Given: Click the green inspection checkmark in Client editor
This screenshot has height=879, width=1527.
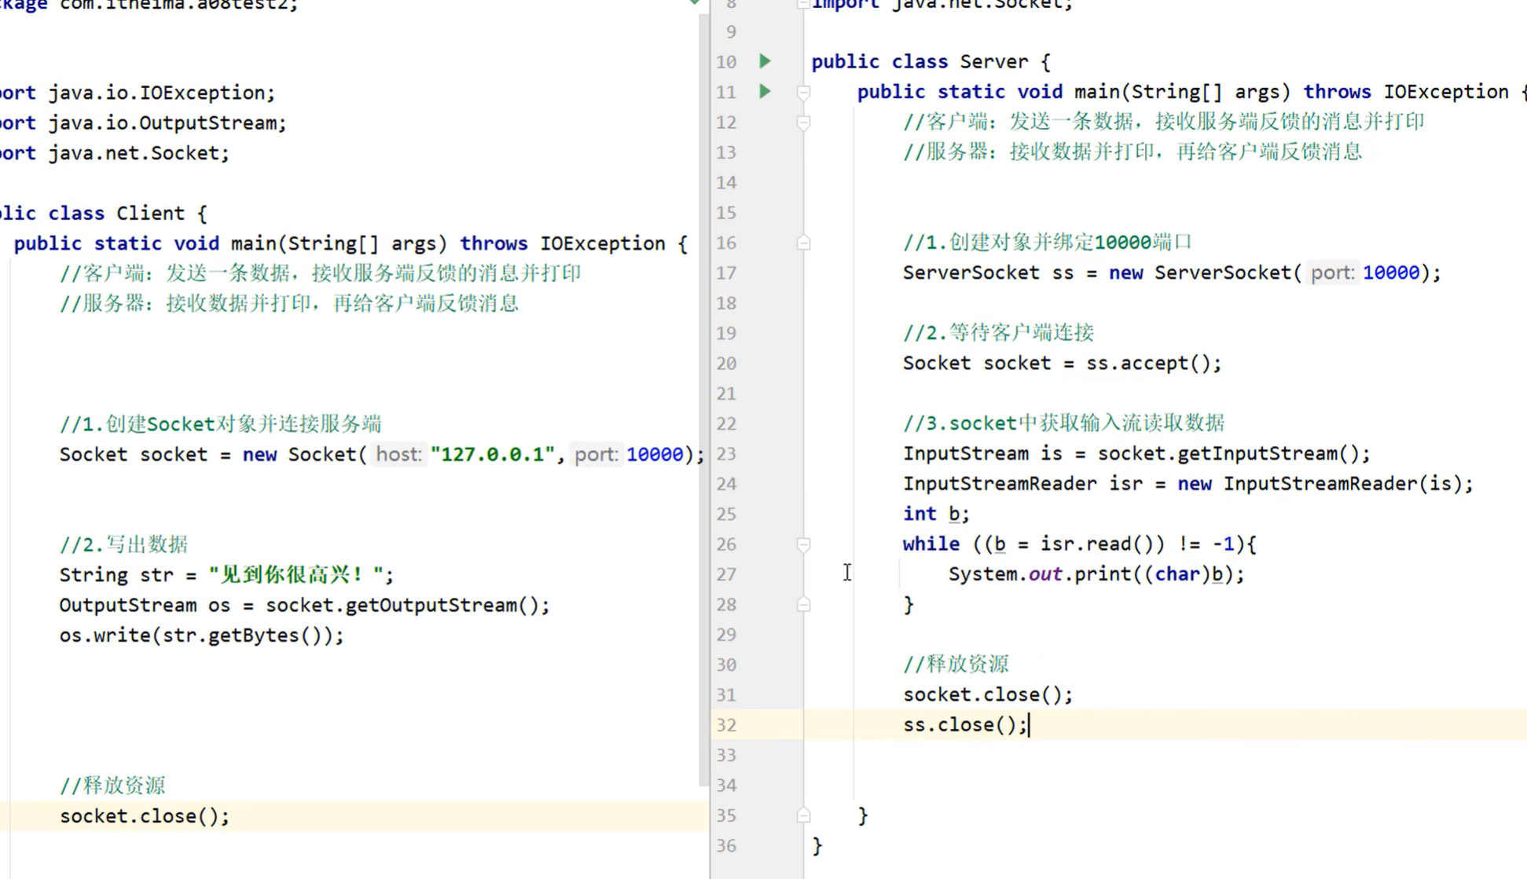Looking at the screenshot, I should click(695, 2).
